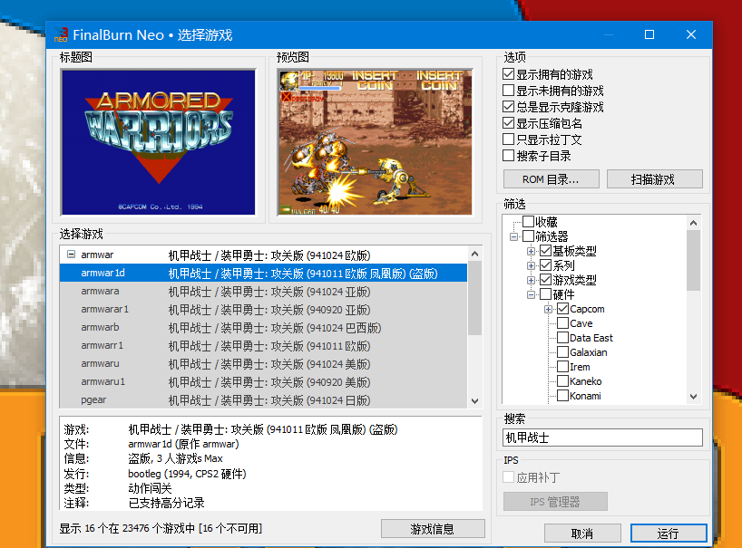Screen dimensions: 742x548
Task: Check the Konami hardware checkbox
Action: tap(562, 396)
